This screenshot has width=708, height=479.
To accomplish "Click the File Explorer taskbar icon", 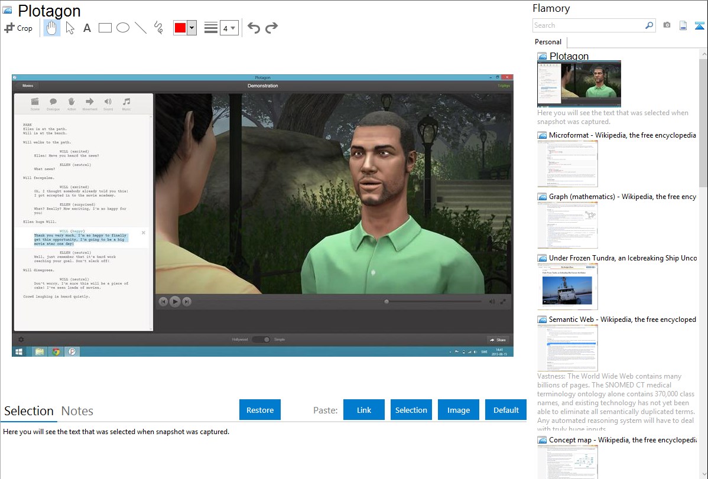I will pos(40,351).
